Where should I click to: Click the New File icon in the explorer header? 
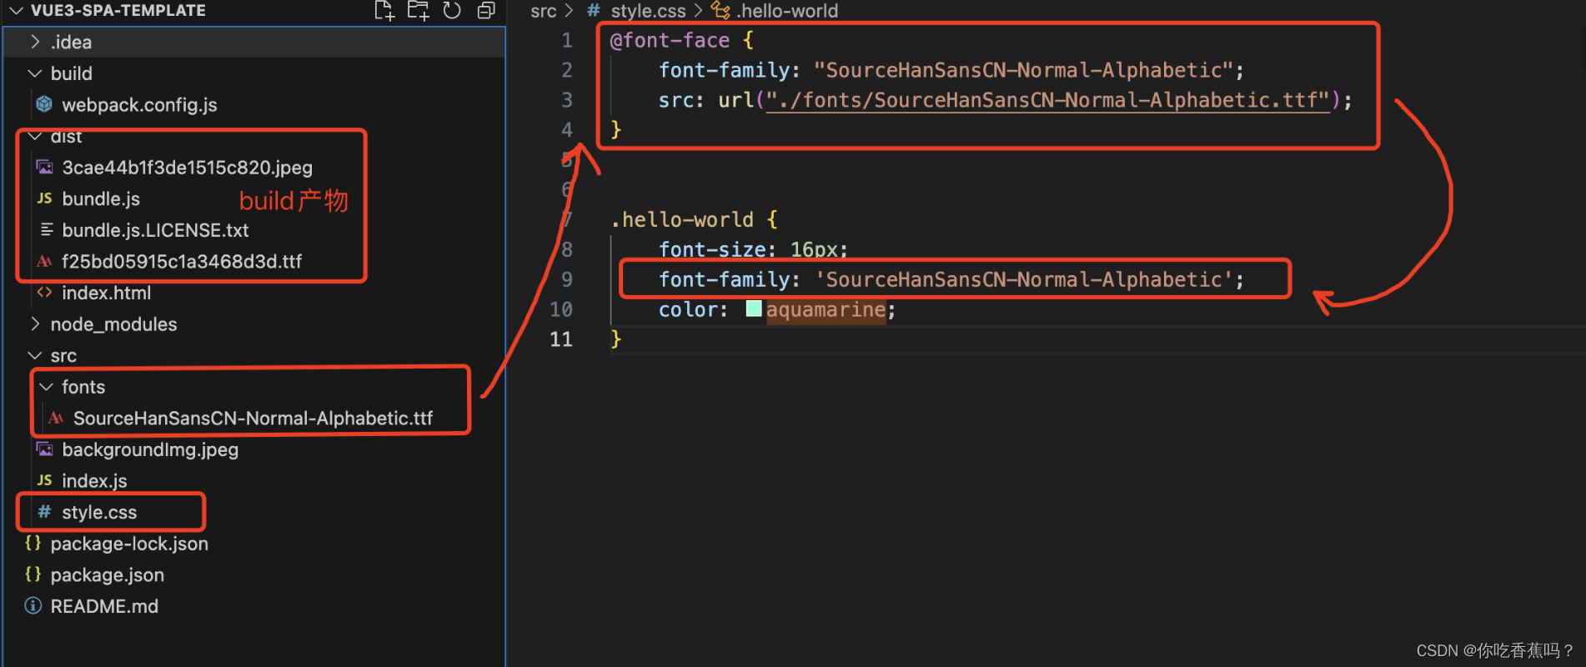point(384,11)
